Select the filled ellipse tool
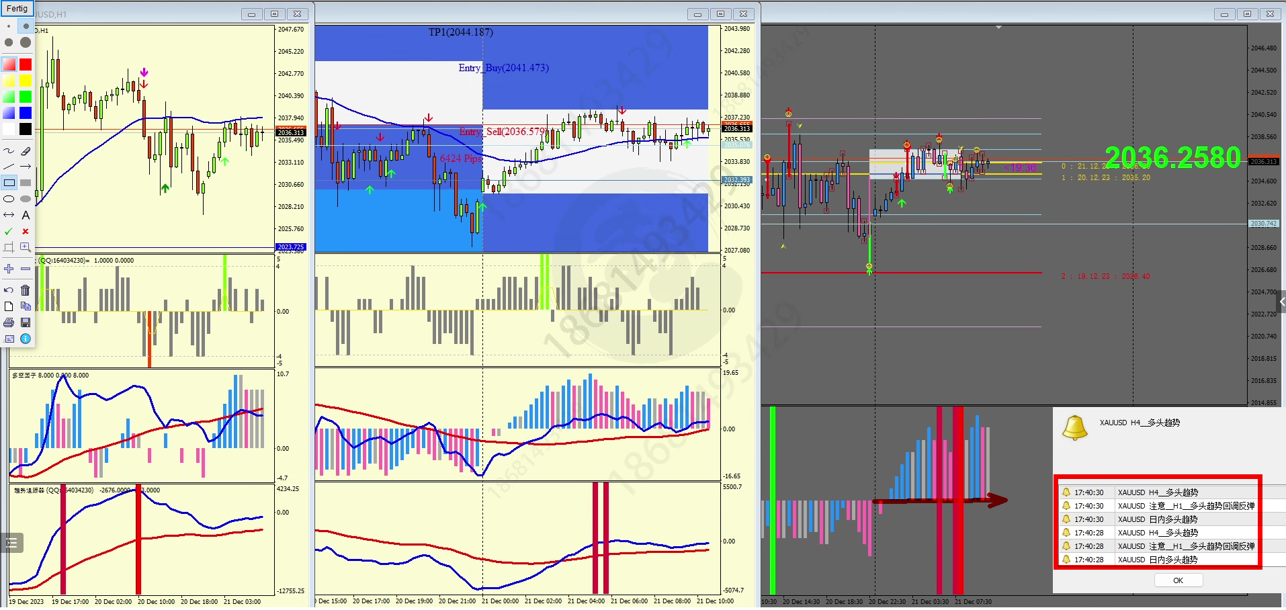1286x610 pixels. click(26, 199)
